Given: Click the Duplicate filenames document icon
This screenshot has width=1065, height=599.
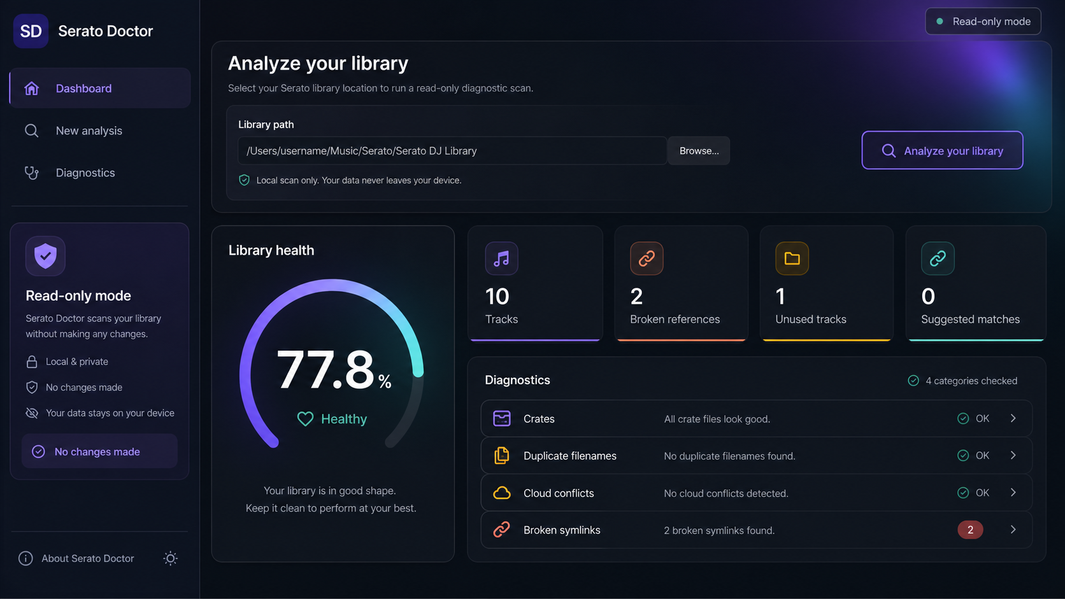Looking at the screenshot, I should [x=502, y=455].
